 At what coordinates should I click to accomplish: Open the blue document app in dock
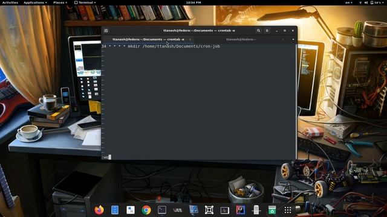coord(115,210)
